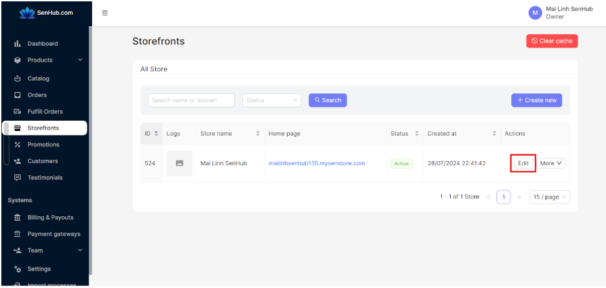Open the Customers menu item
Viewport: 606px width, 288px height.
(x=44, y=161)
